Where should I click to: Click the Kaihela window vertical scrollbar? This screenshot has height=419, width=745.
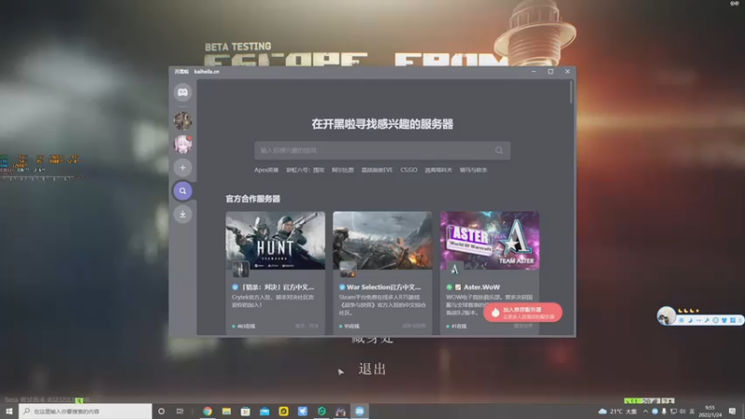[x=571, y=92]
